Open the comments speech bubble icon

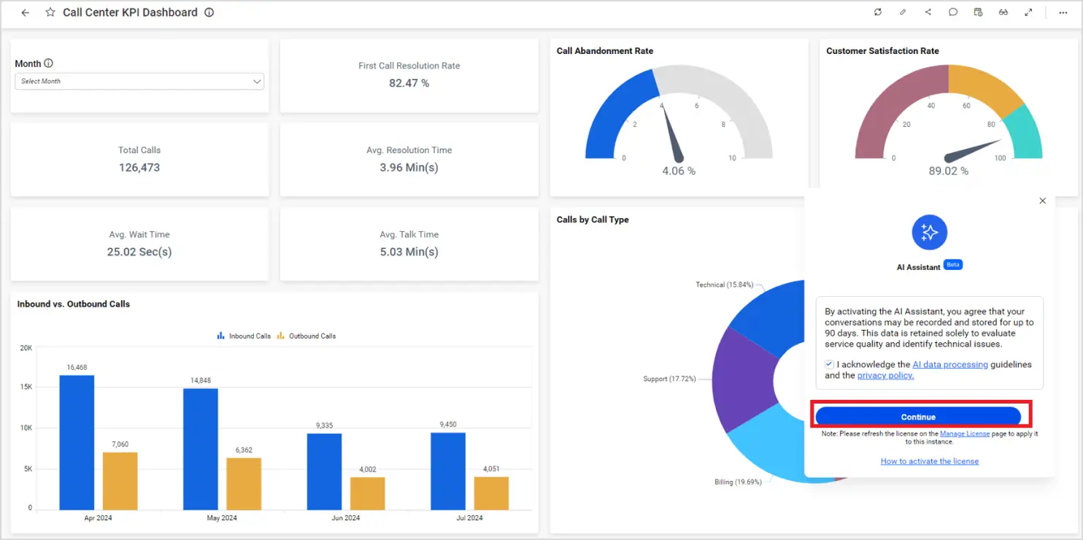953,12
